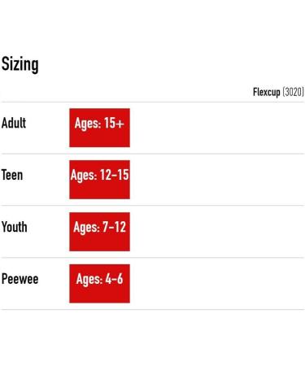The height and width of the screenshot is (366, 305).
Task: Click the 7-12 age range text
Action: (114, 227)
